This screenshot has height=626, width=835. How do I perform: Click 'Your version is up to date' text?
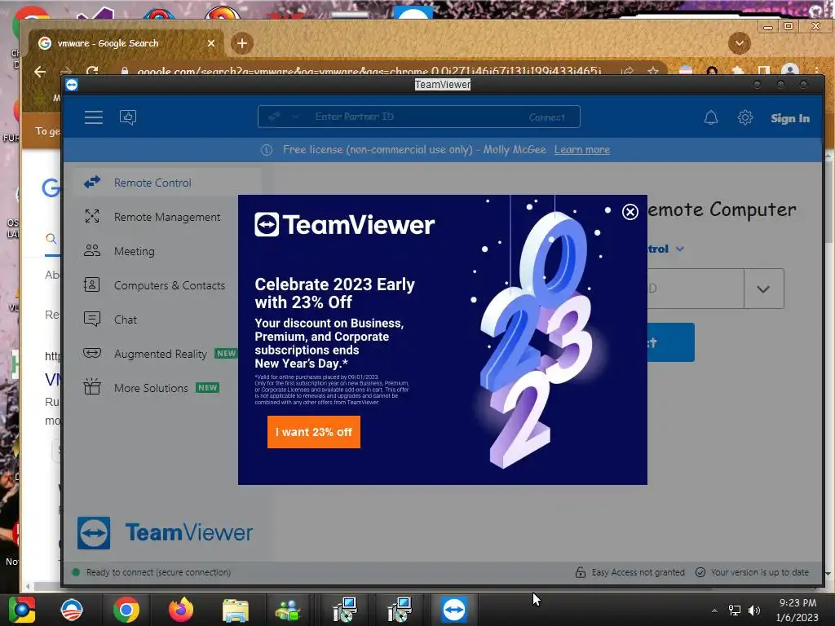(760, 572)
